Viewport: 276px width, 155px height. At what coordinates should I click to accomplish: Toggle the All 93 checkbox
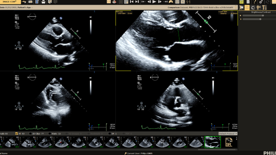17,134
